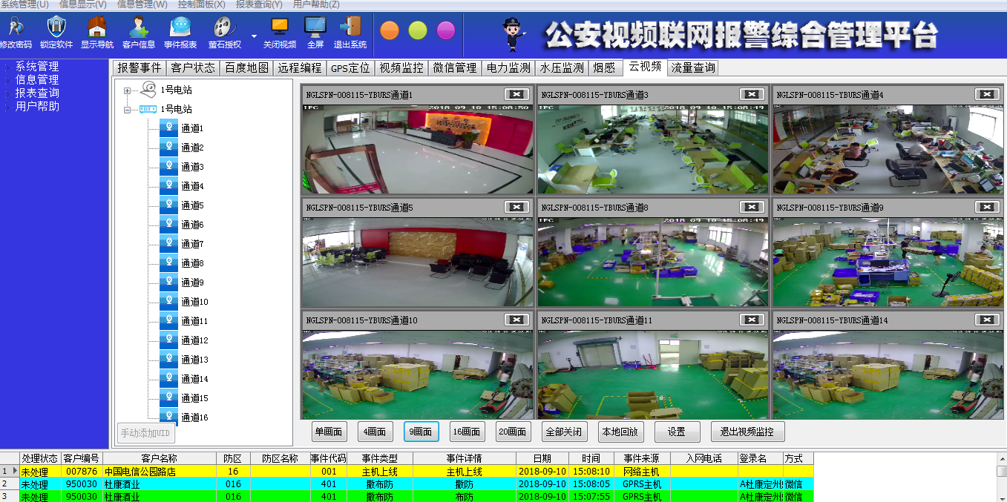Select the 9画面 layout button
The width and height of the screenshot is (1007, 502).
[422, 432]
